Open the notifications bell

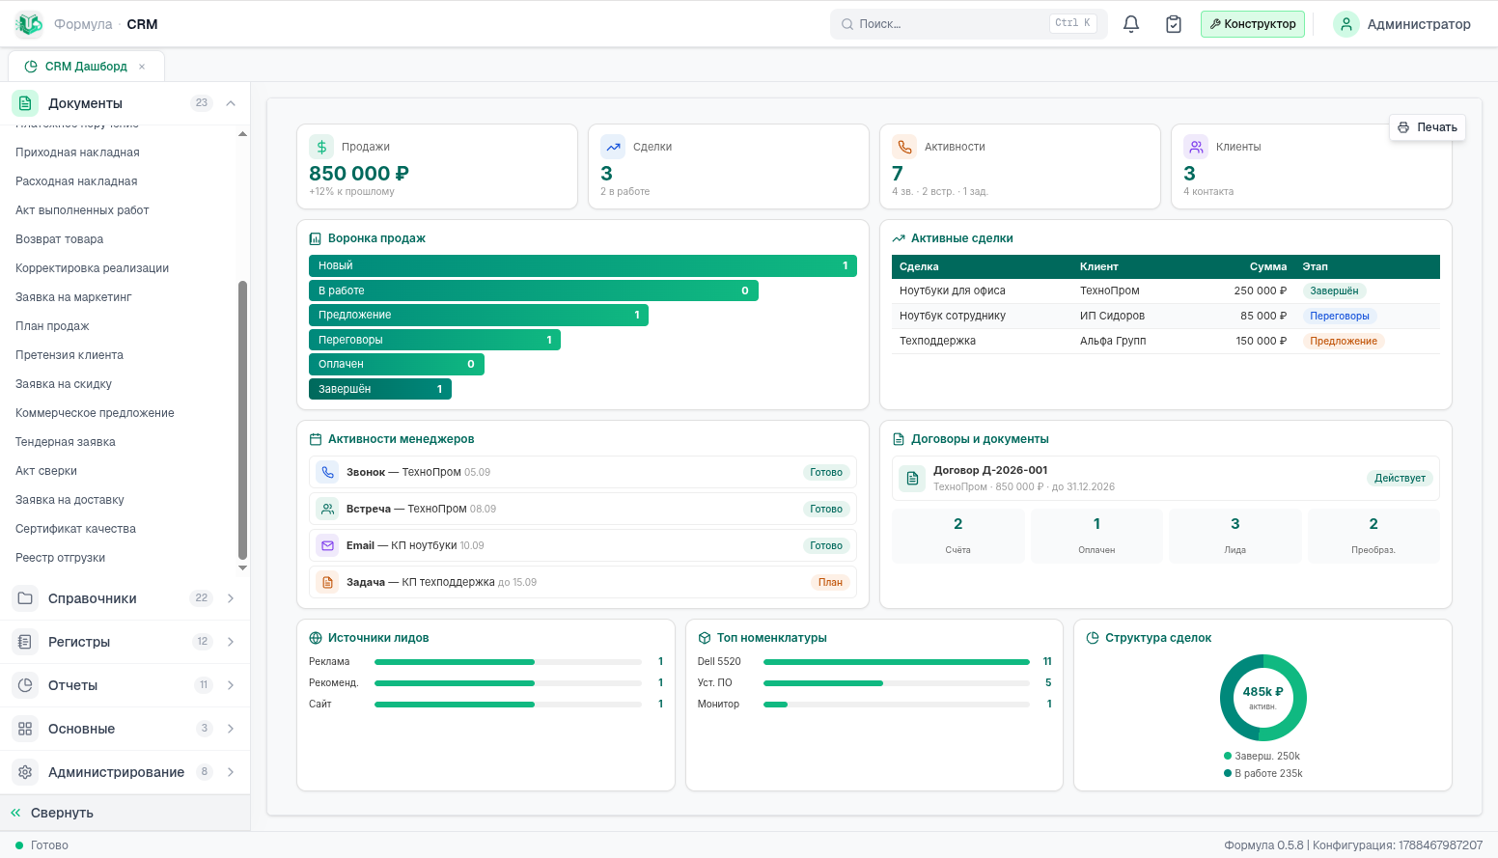(x=1131, y=24)
